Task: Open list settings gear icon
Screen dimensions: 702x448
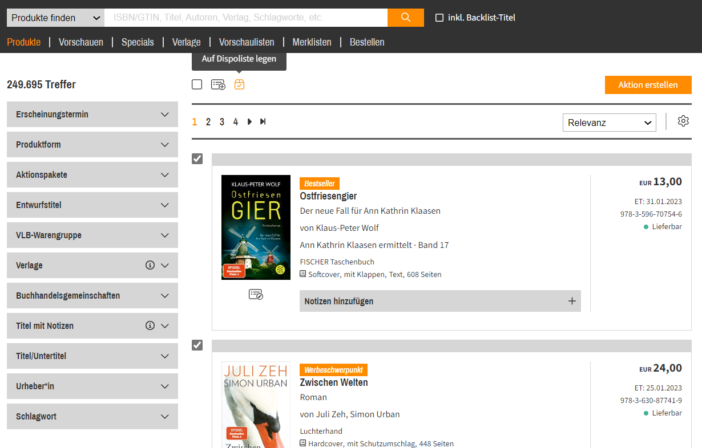Action: tap(683, 121)
